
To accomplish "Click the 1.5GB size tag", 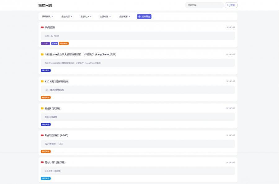I will 55,44.
